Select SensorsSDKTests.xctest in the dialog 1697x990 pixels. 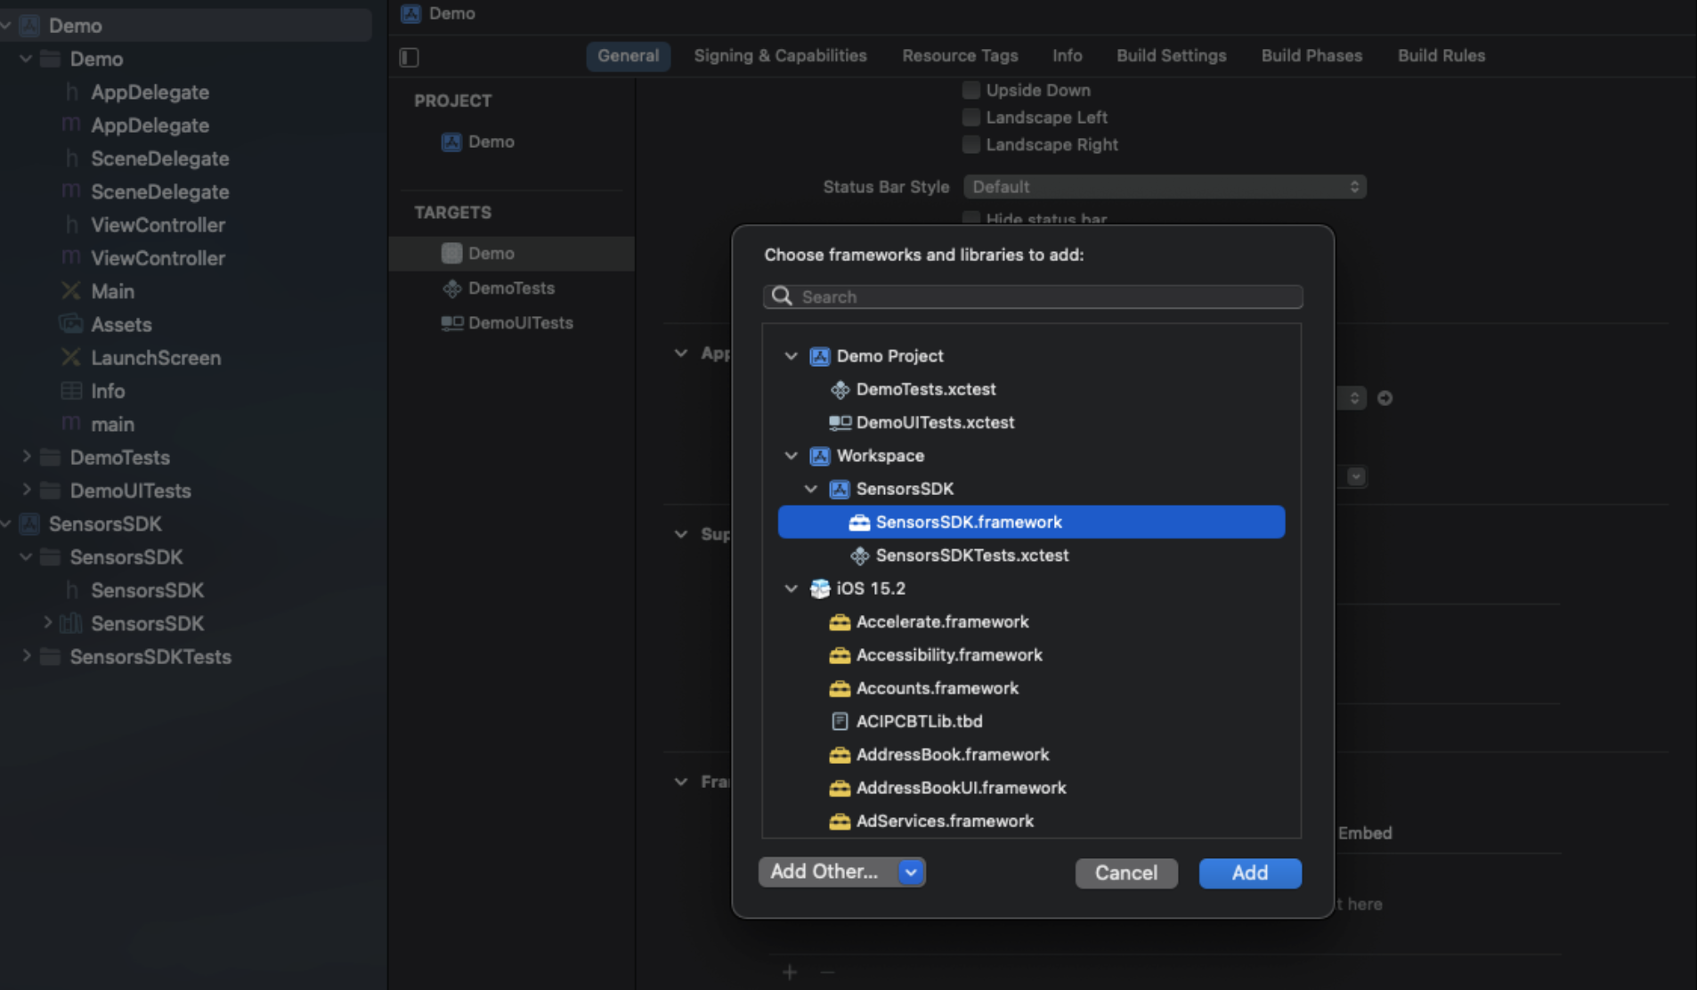[971, 556]
